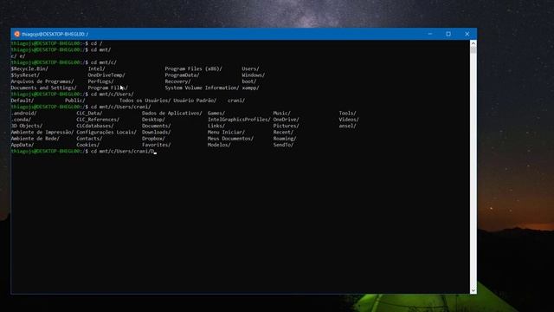This screenshot has height=312, width=554.
Task: Click the scrollbar down arrow in the terminal
Action: pyautogui.click(x=473, y=290)
